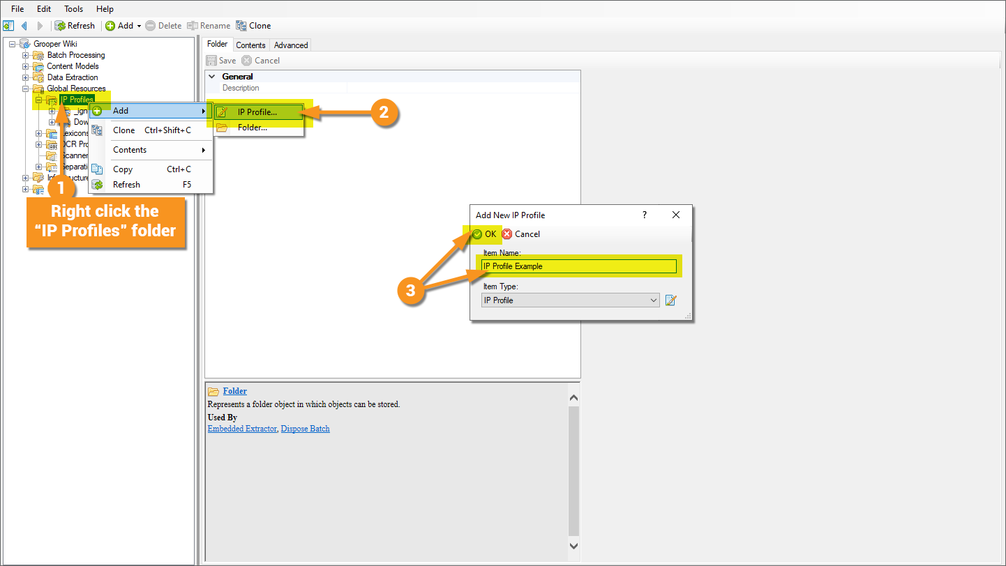Open the Contents submenu in context menu

151,150
